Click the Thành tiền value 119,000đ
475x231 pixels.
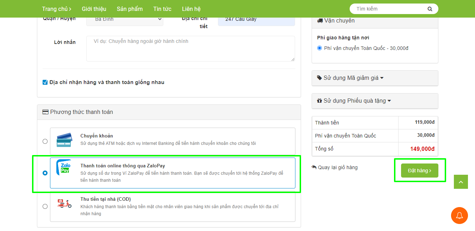point(425,122)
